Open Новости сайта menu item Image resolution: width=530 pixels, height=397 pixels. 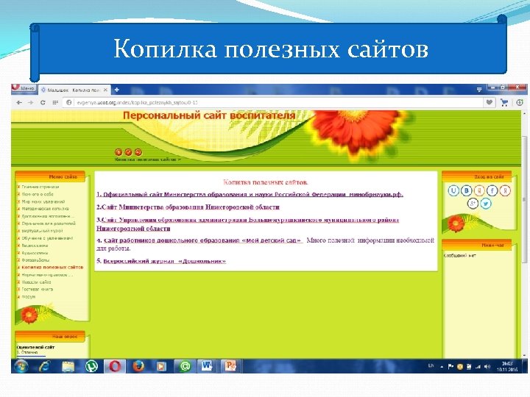tap(36, 282)
